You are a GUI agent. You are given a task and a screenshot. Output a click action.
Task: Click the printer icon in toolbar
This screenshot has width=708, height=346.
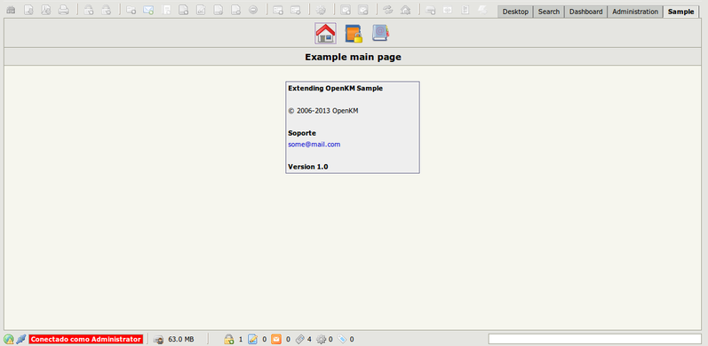pyautogui.click(x=64, y=10)
